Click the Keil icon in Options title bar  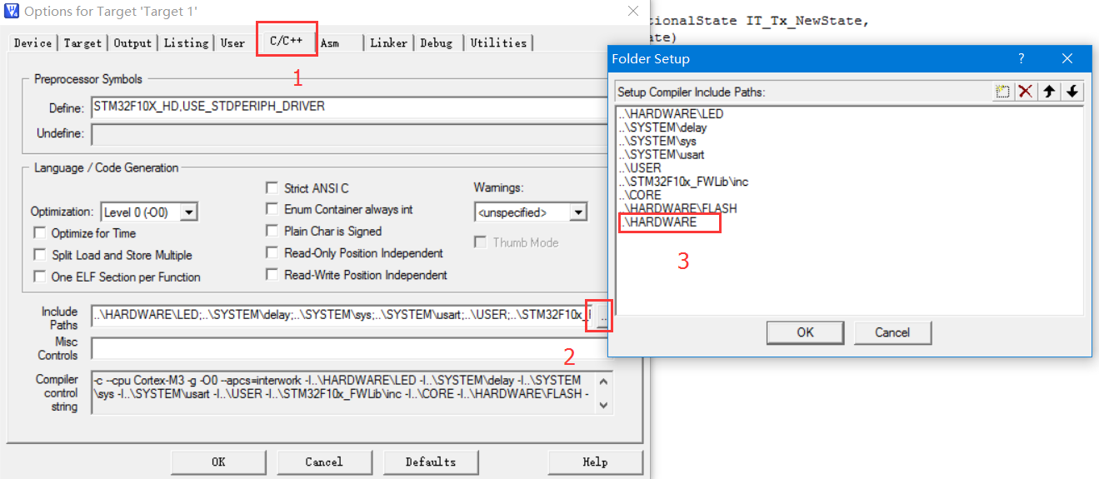[x=11, y=11]
